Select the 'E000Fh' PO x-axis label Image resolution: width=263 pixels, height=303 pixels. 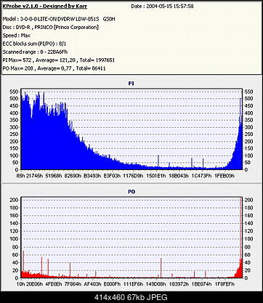tap(112, 284)
